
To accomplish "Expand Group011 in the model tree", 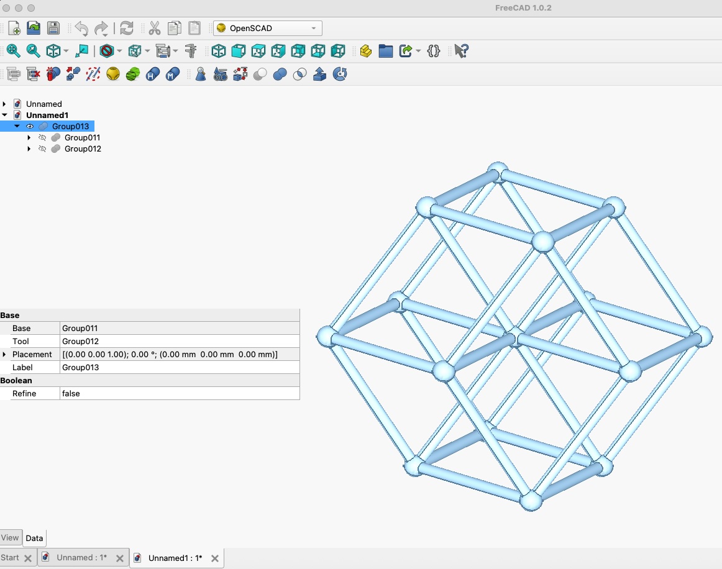I will pos(29,137).
